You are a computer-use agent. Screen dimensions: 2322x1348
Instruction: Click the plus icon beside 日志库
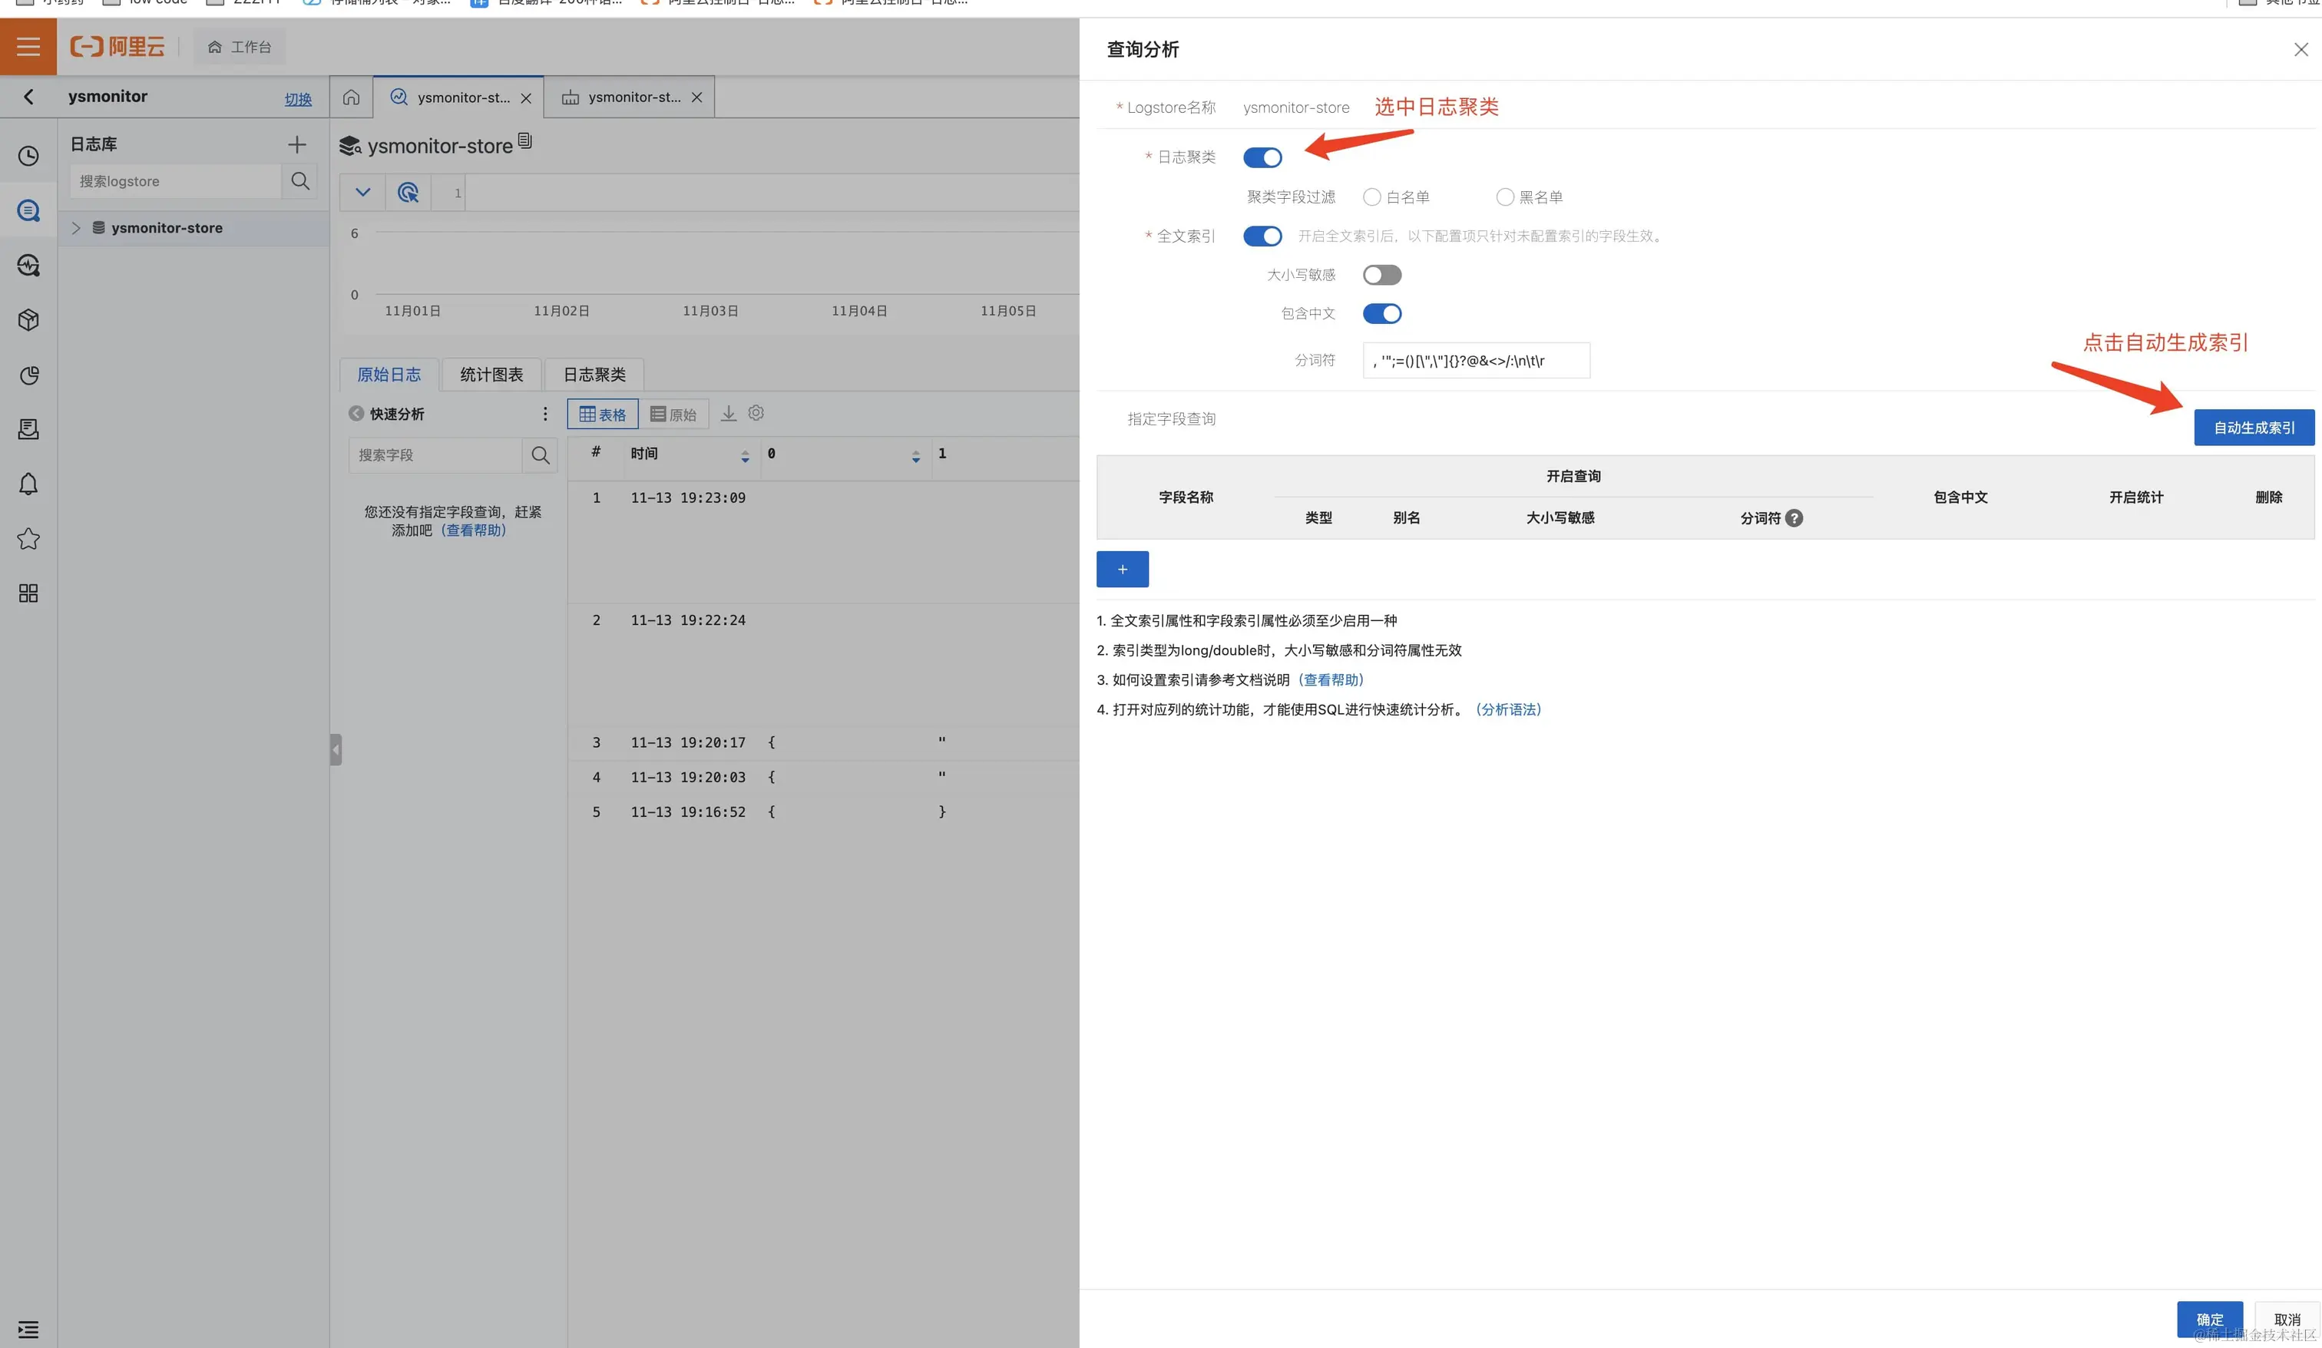296,144
